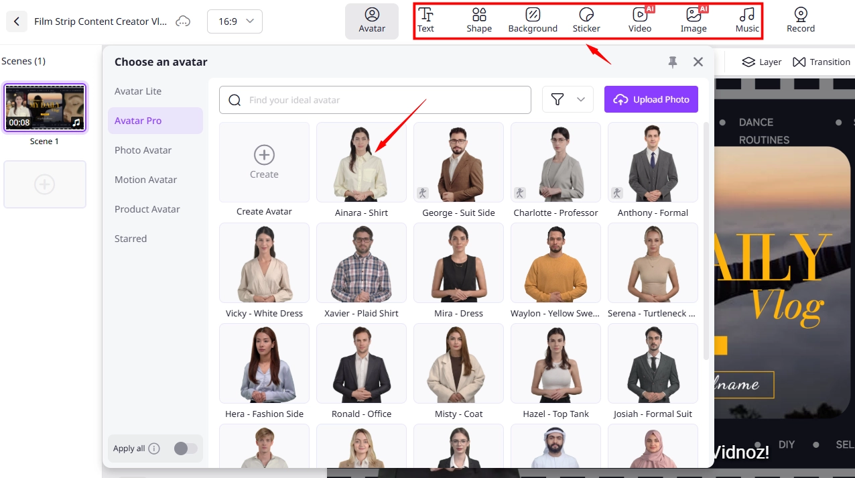Open the 16:9 aspect ratio dropdown
The width and height of the screenshot is (855, 478).
pyautogui.click(x=235, y=21)
